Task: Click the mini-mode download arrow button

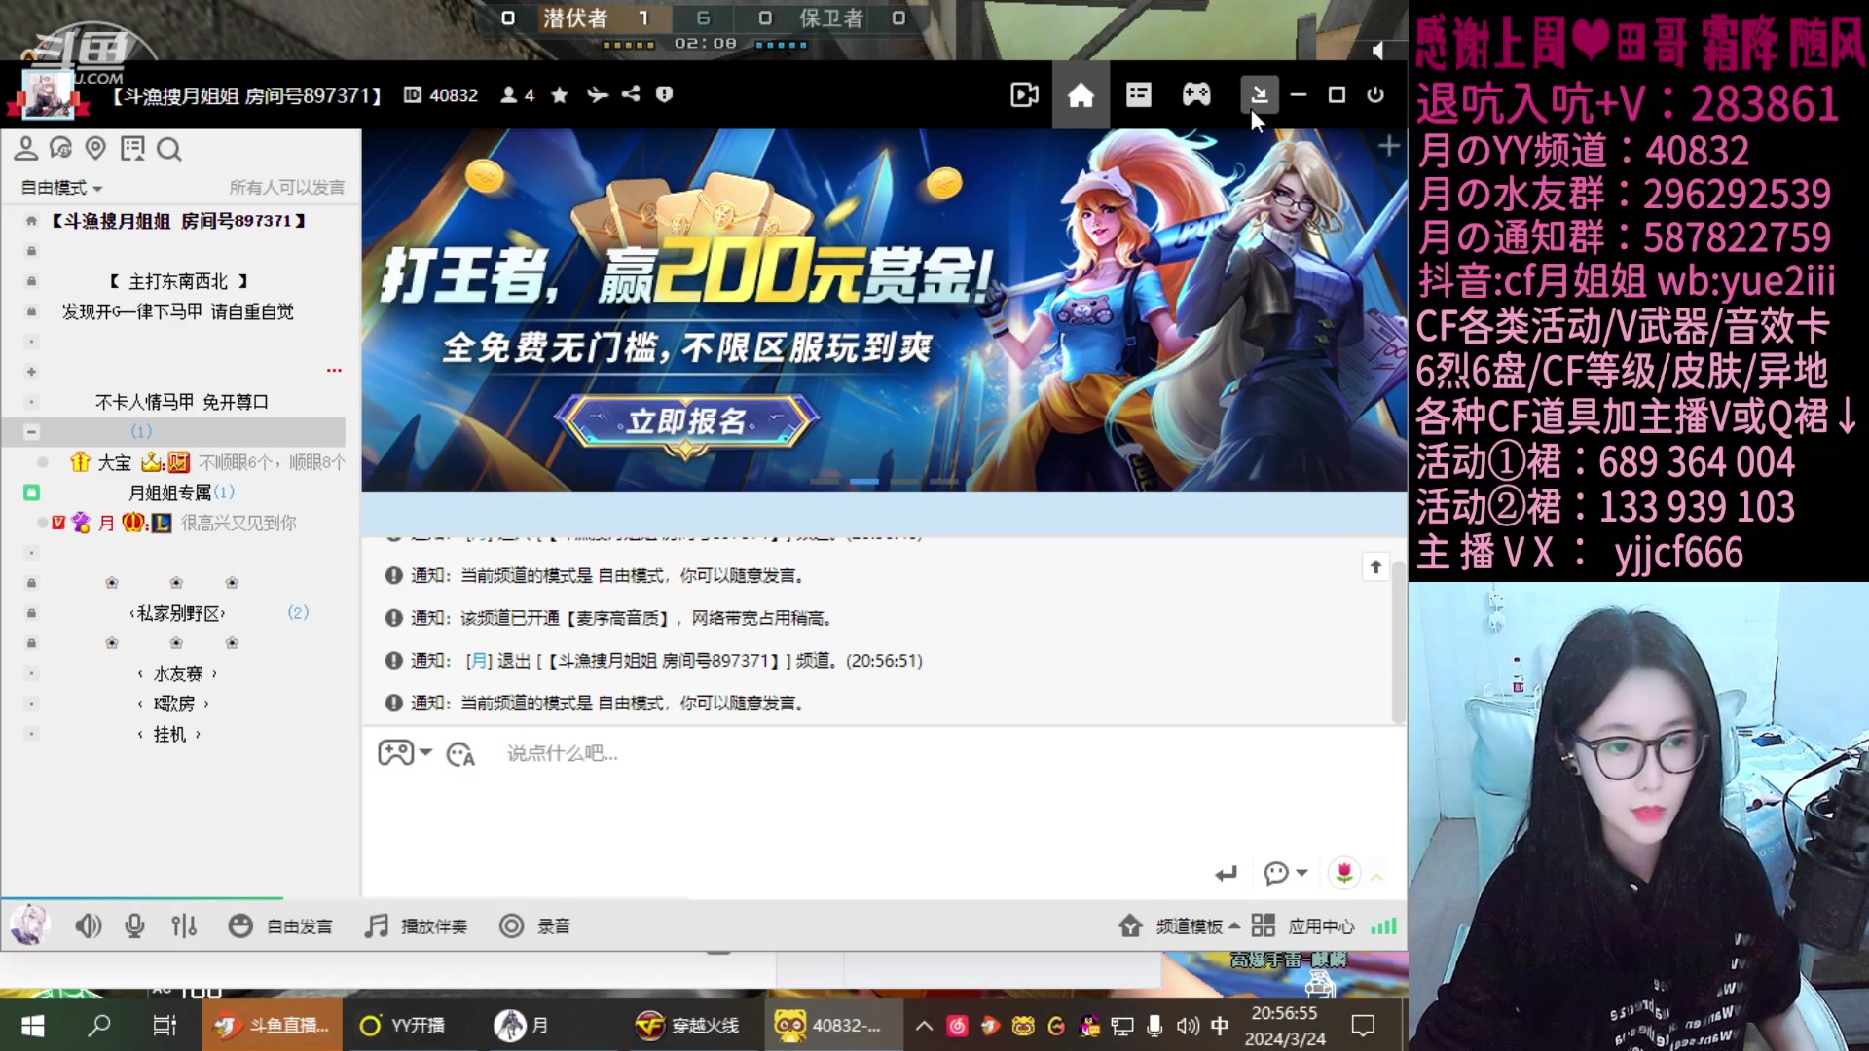Action: (x=1259, y=94)
